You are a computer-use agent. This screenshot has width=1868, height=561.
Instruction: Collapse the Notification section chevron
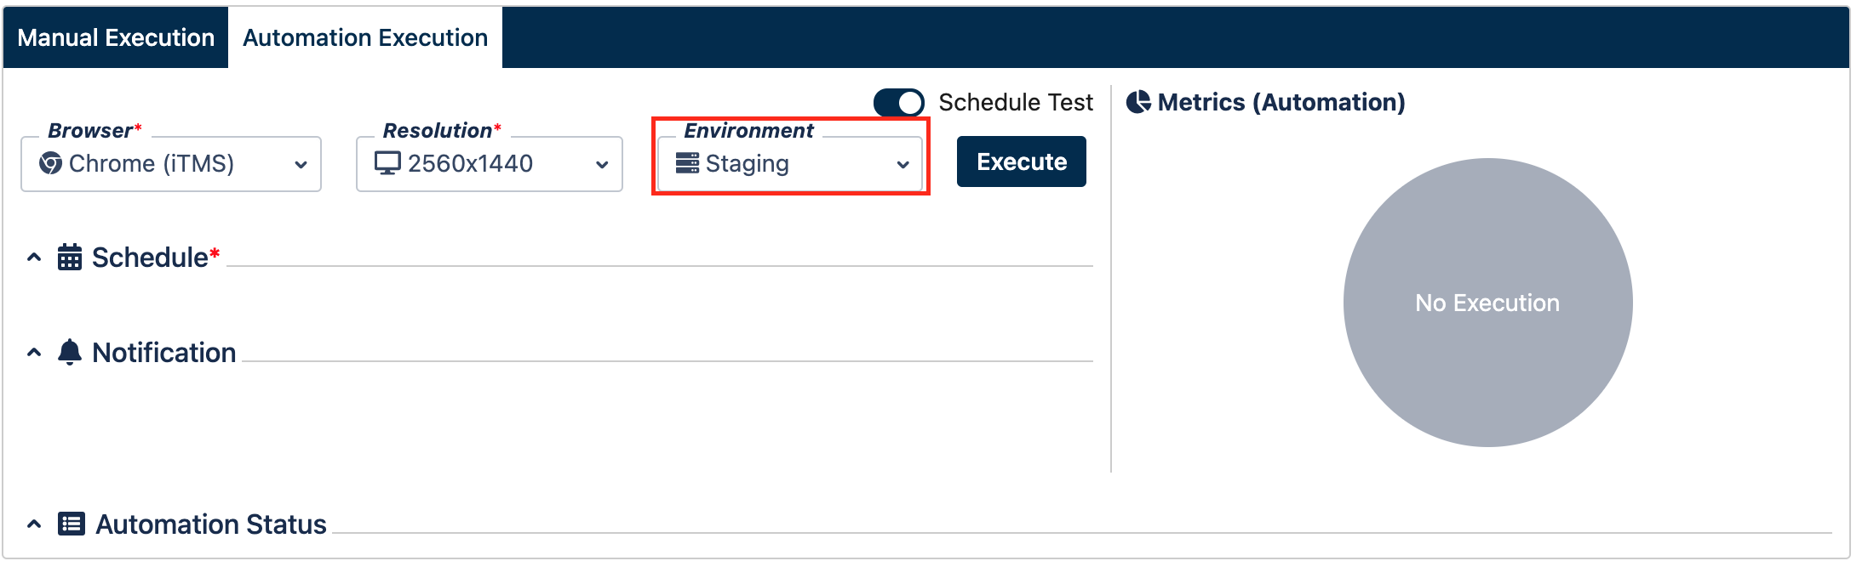34,352
